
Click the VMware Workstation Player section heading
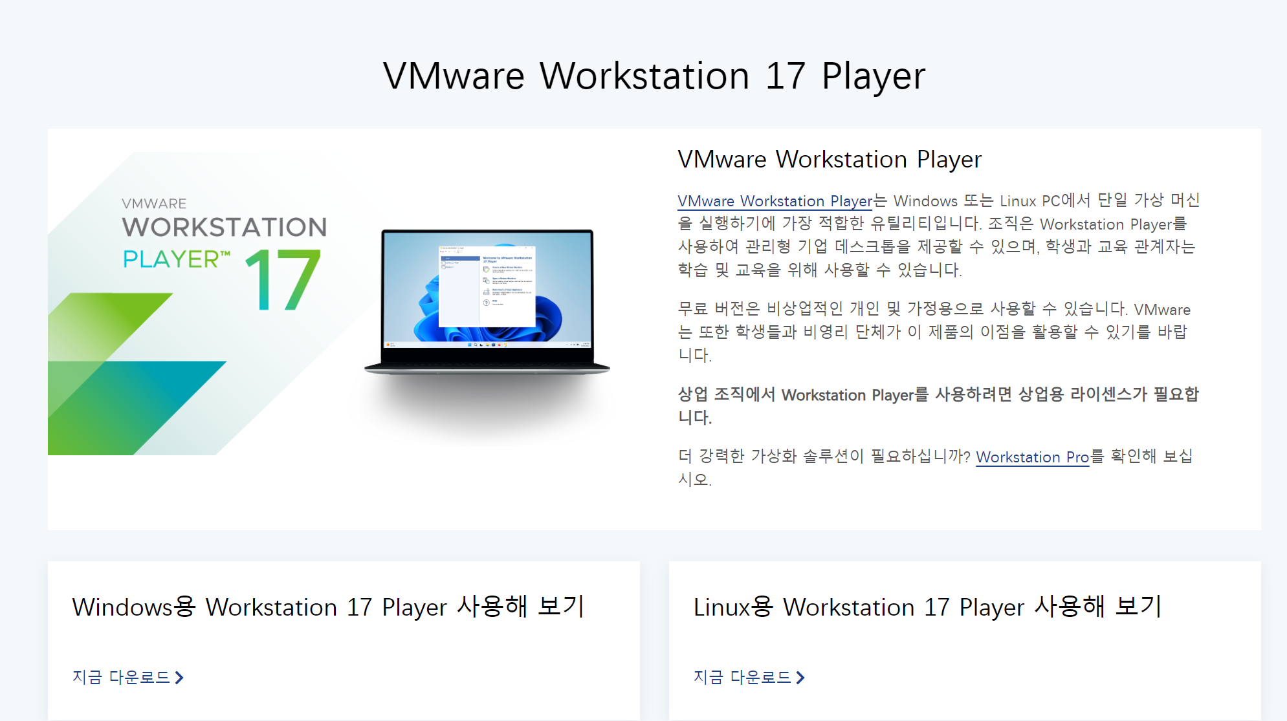[x=829, y=160]
